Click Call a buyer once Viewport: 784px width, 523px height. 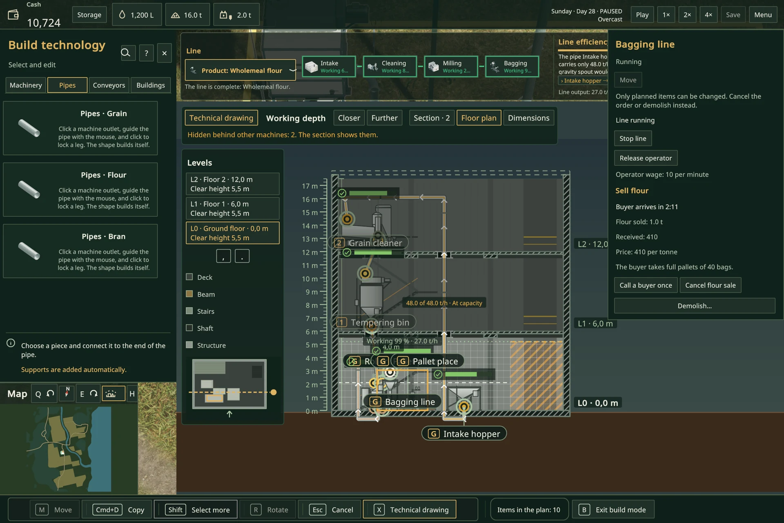pyautogui.click(x=646, y=285)
